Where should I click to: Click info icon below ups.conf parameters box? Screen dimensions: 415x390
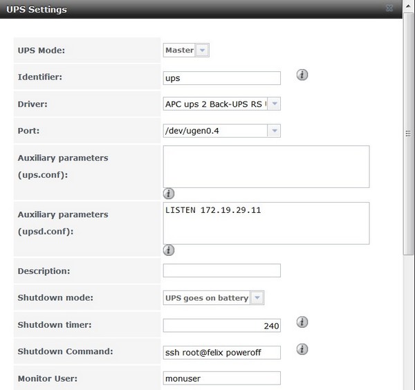tap(168, 194)
